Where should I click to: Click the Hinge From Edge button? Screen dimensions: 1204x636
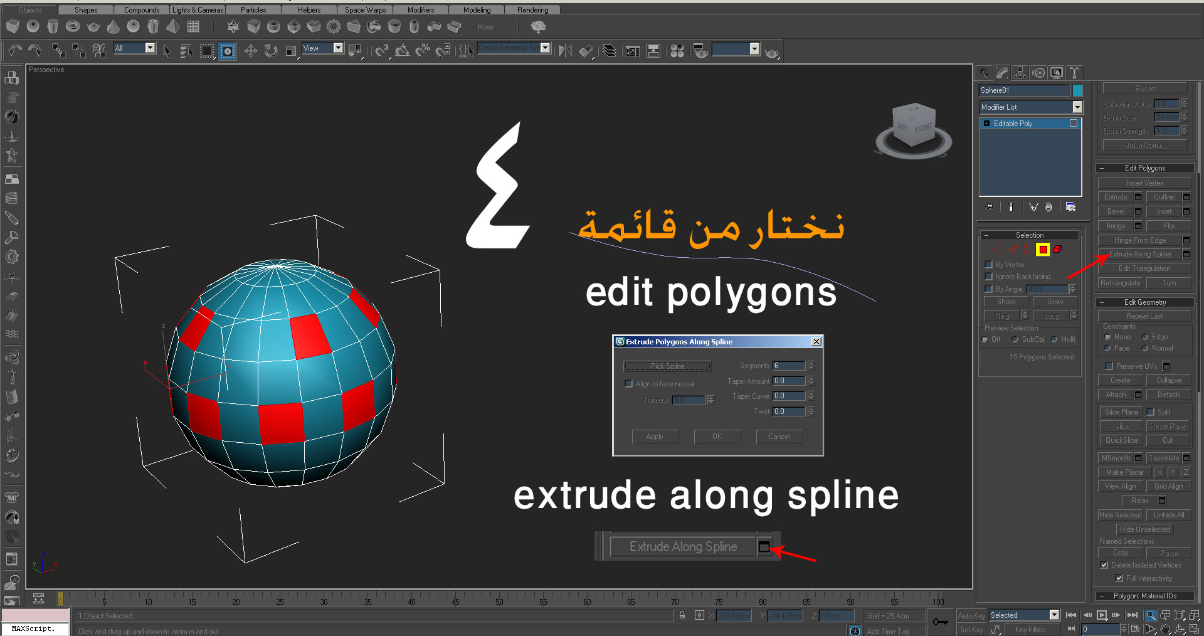point(1139,240)
